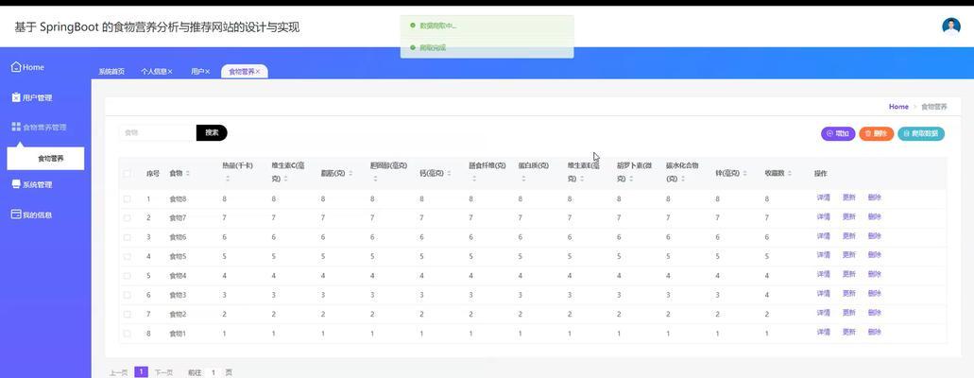974x378 pixels.
Task: Click the 上一页 pagination button
Action: (119, 372)
